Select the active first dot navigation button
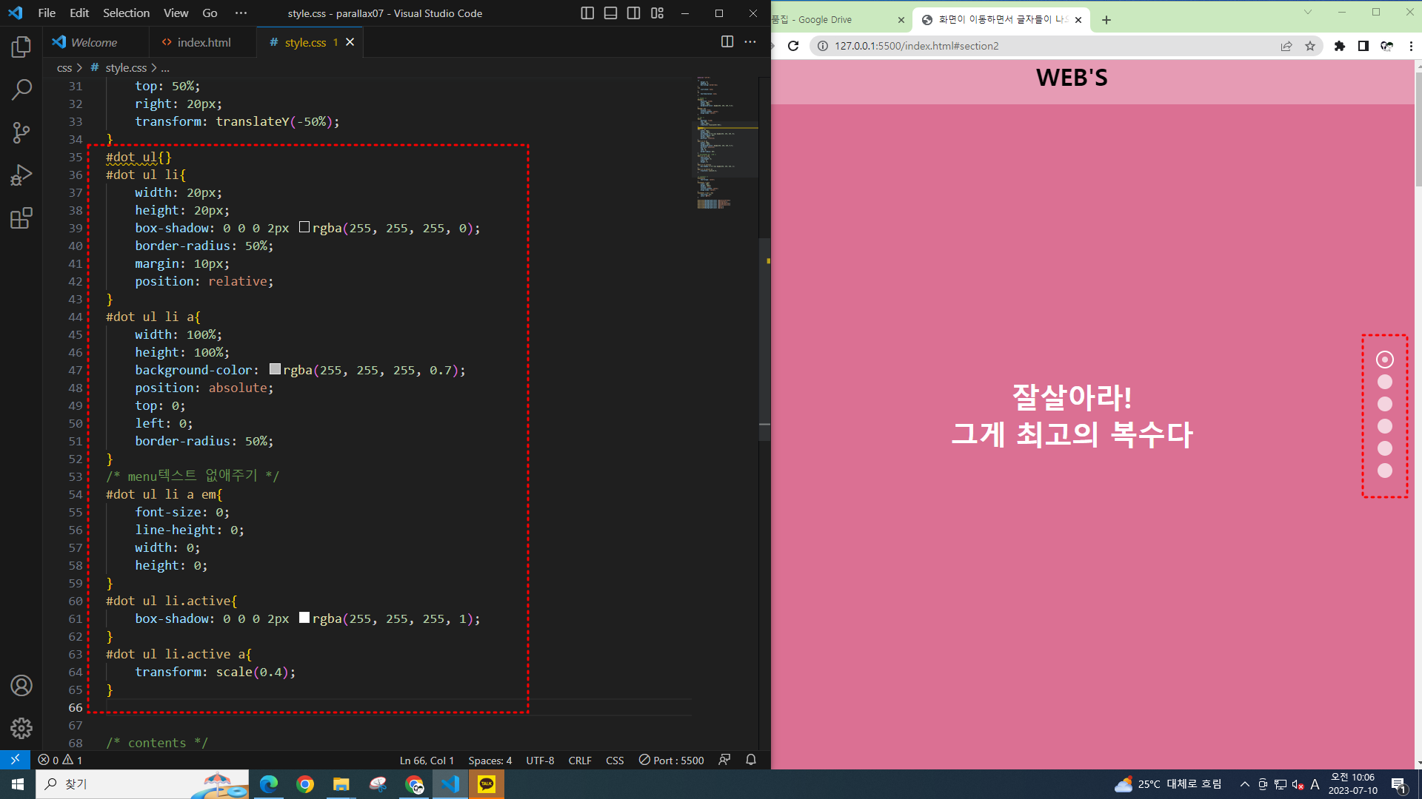This screenshot has width=1422, height=799. [1385, 360]
